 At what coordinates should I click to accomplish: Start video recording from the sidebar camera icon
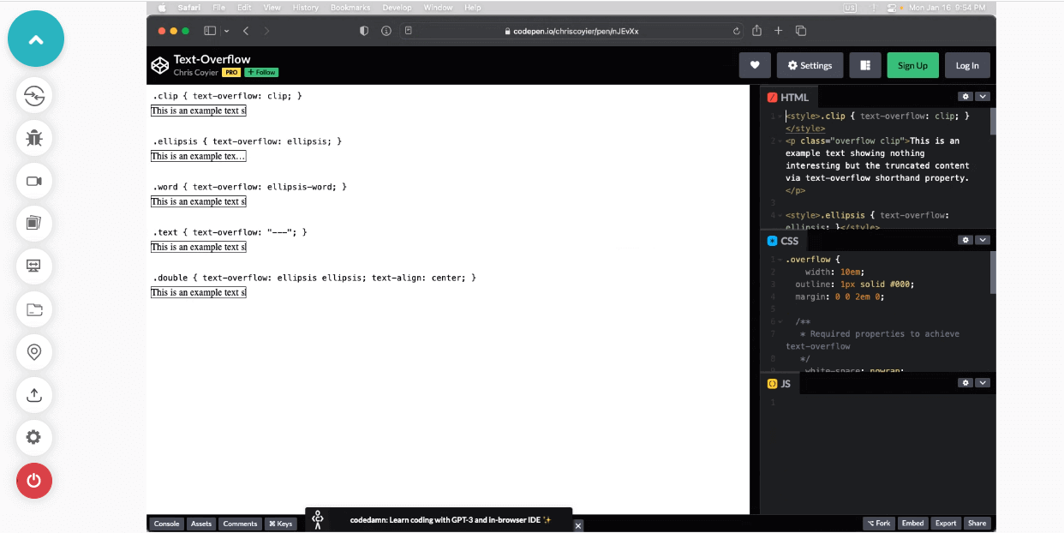tap(34, 181)
